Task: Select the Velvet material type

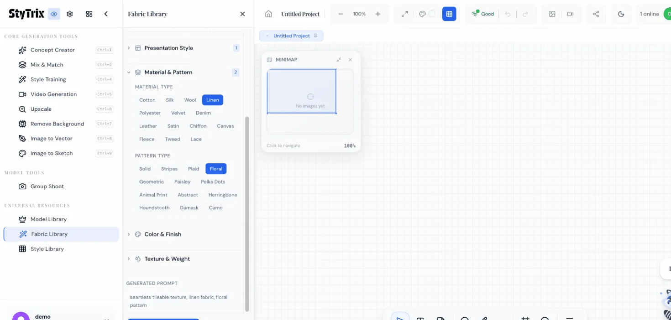Action: click(x=178, y=113)
